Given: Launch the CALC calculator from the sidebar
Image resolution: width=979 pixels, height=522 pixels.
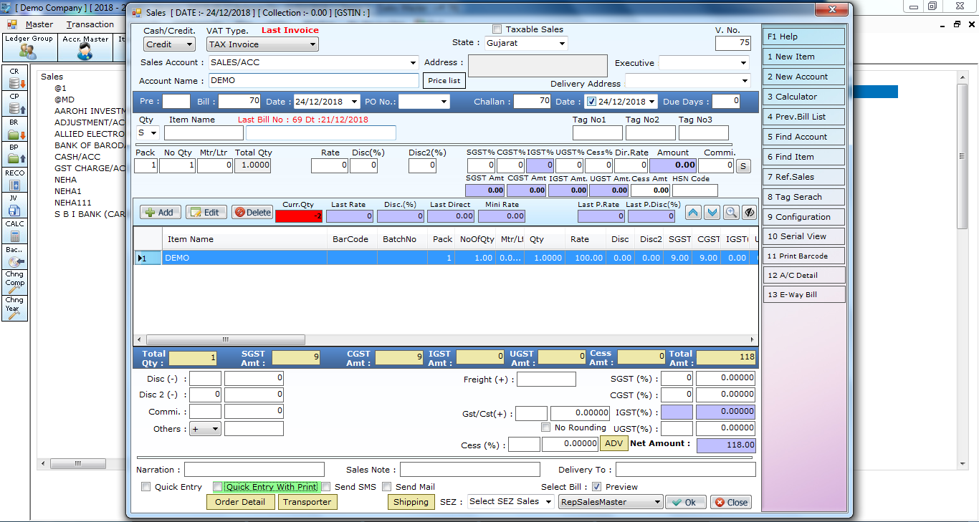Looking at the screenshot, I should point(14,231).
